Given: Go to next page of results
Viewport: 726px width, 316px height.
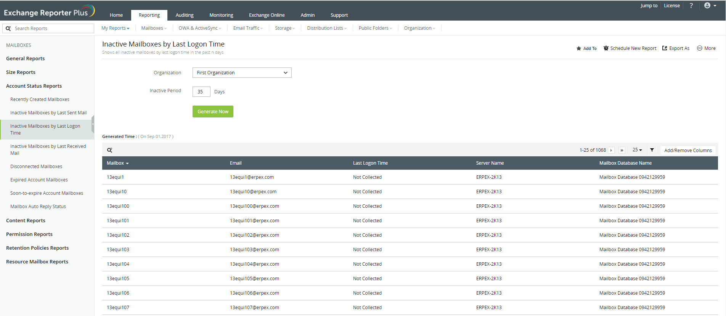Looking at the screenshot, I should [611, 150].
